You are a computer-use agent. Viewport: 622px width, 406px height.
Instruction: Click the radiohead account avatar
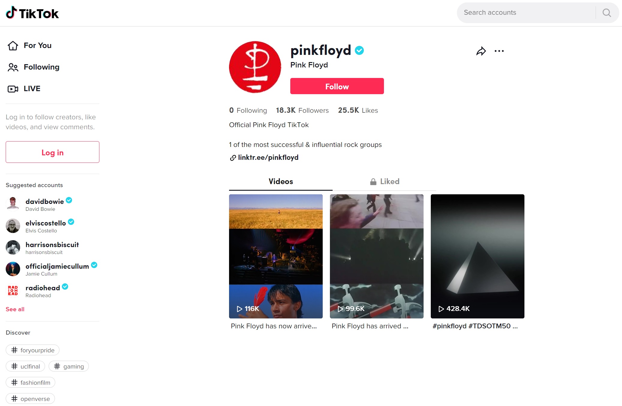[x=13, y=291]
